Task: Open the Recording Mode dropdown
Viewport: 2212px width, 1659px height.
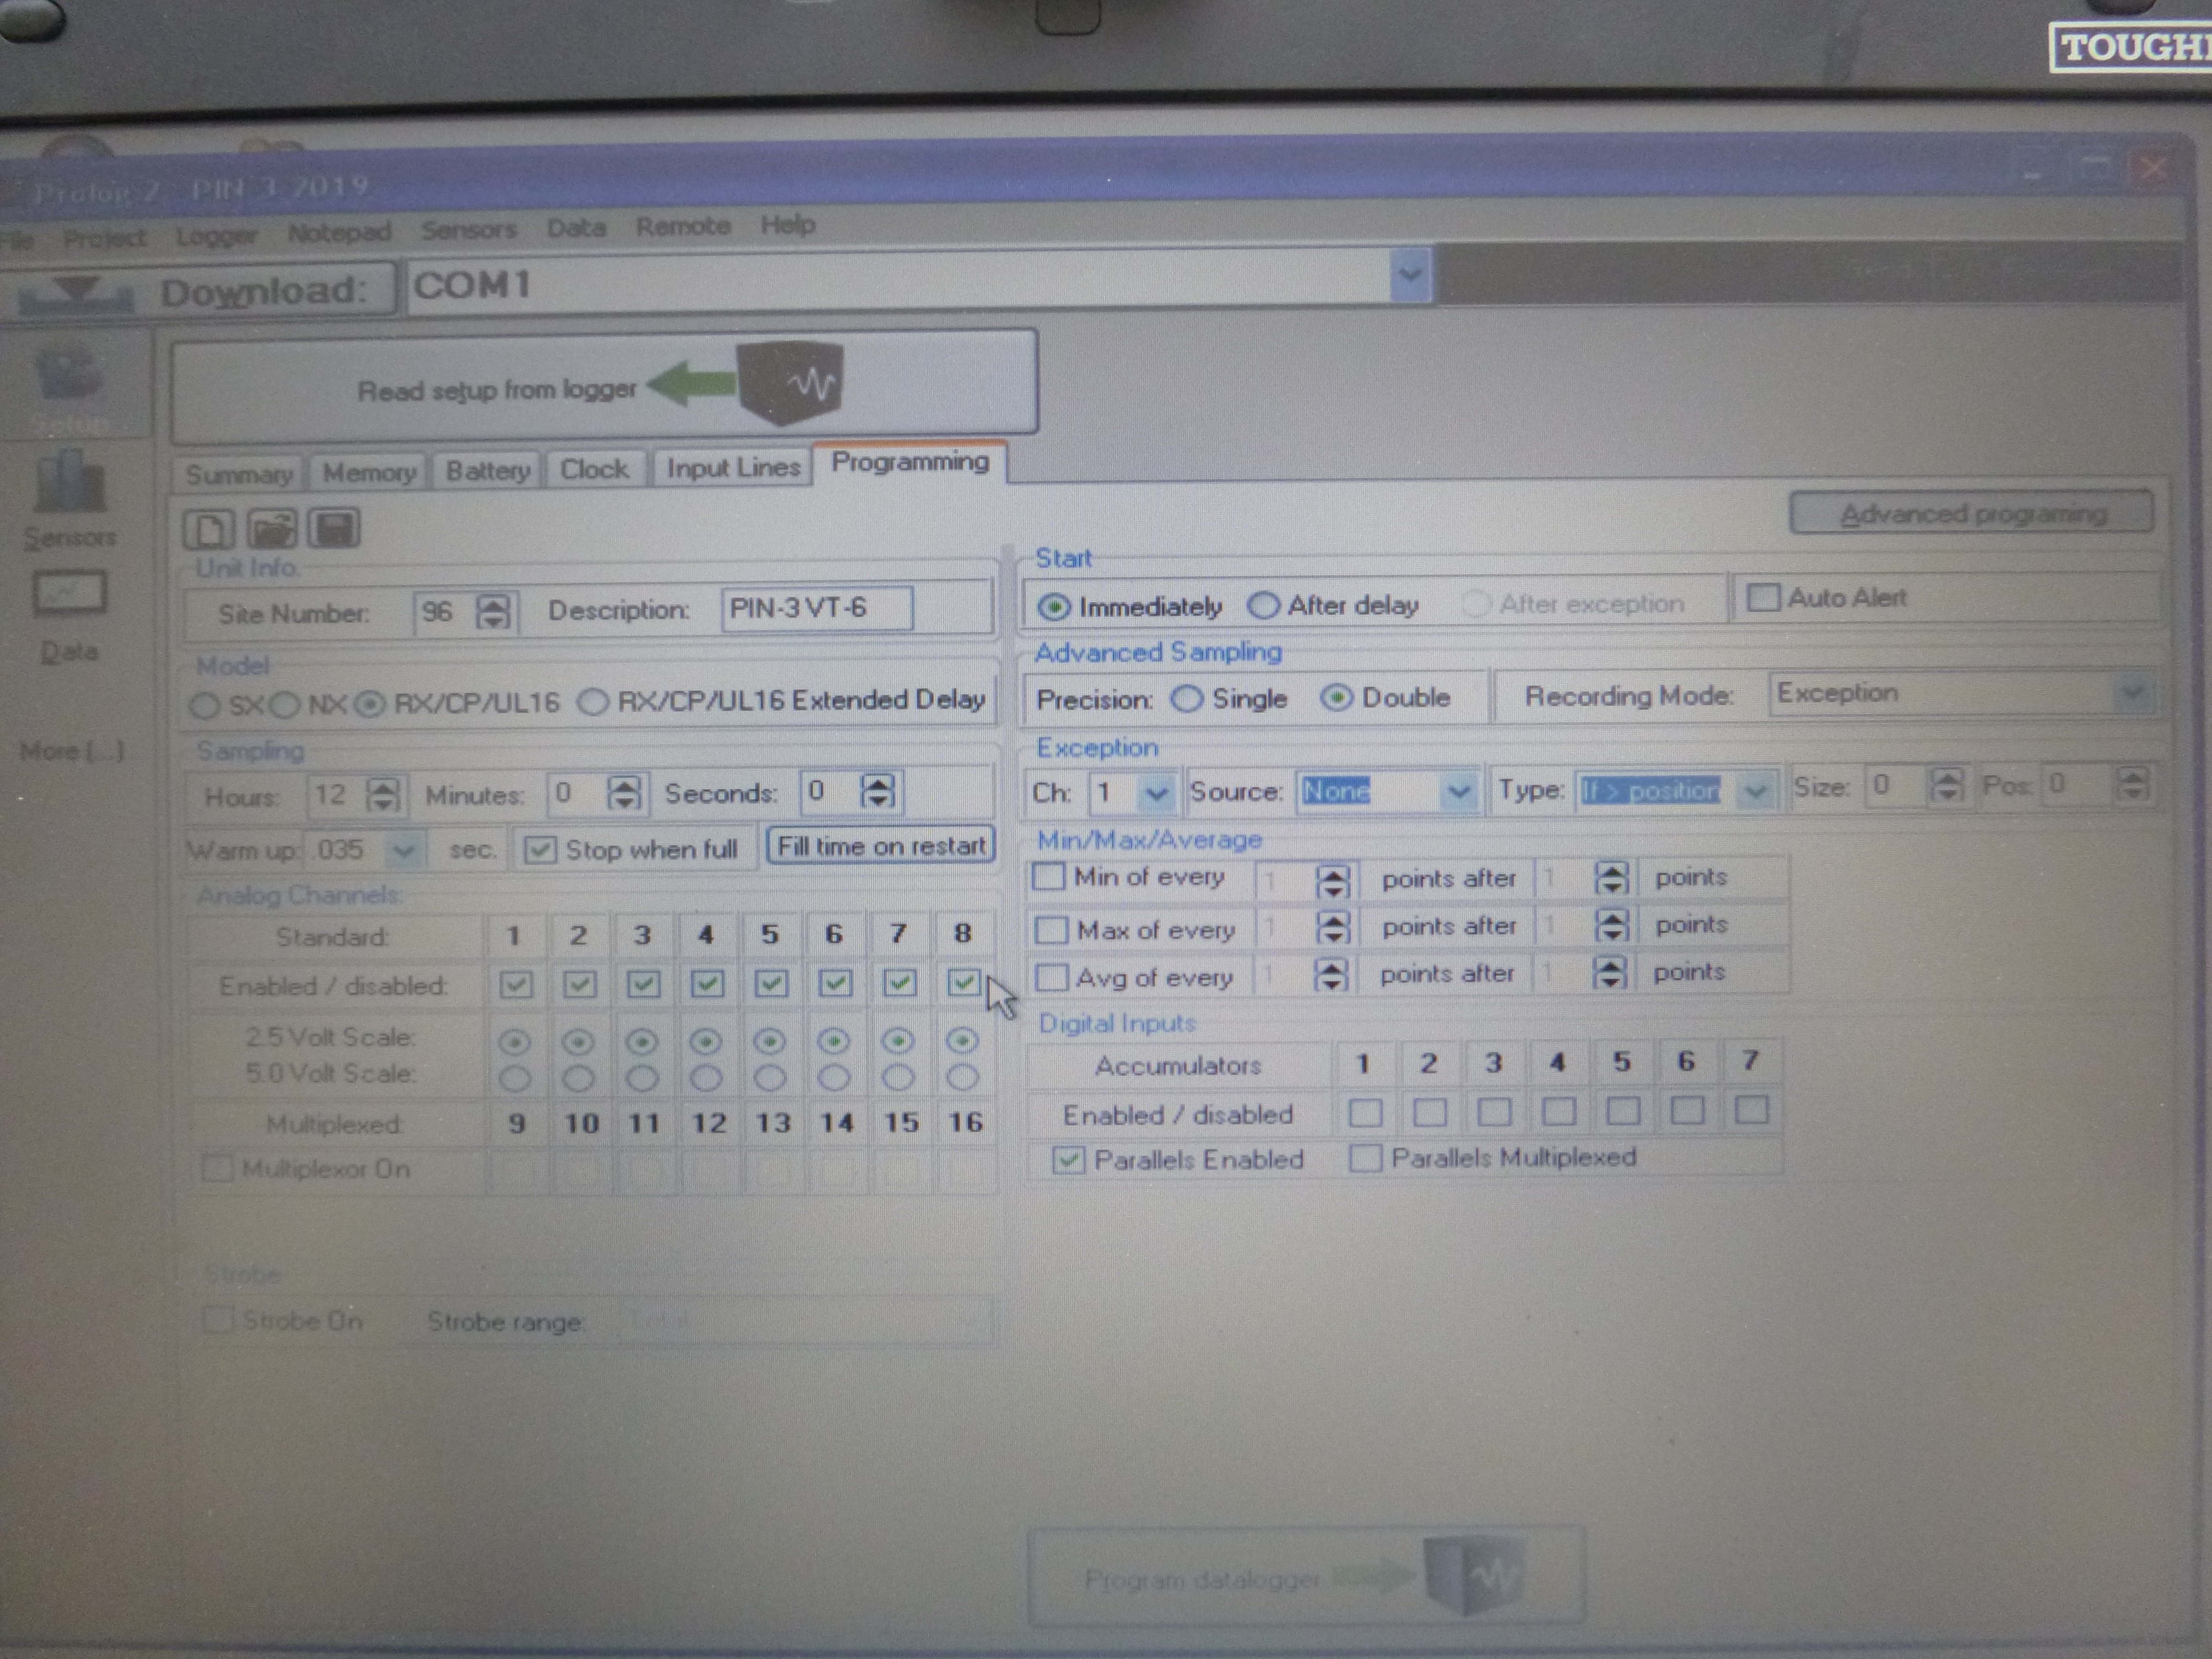Action: [x=2132, y=692]
